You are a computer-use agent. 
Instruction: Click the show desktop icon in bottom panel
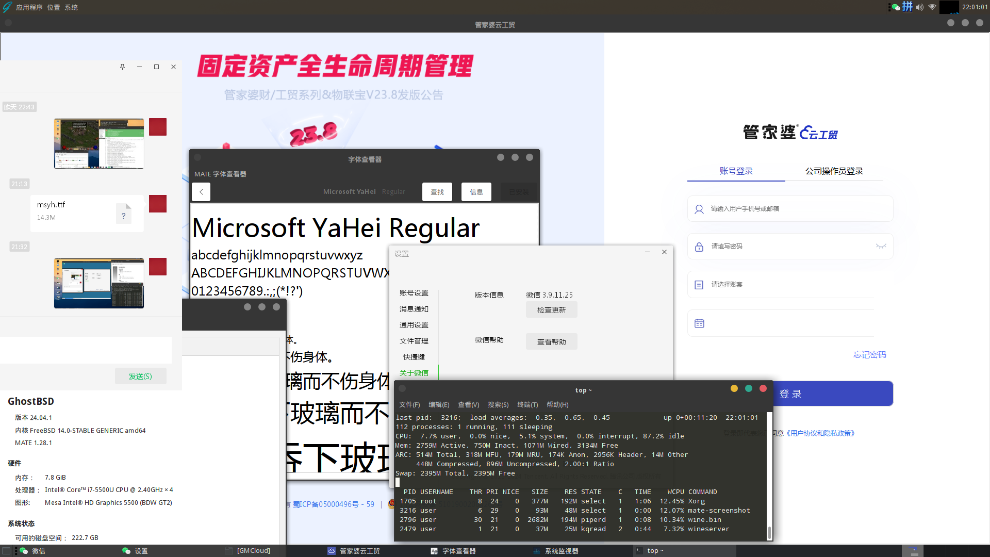tap(6, 551)
